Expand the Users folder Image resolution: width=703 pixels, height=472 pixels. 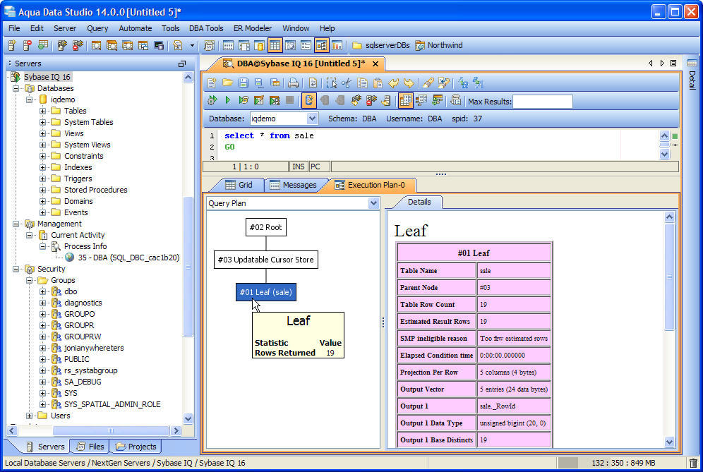[29, 416]
